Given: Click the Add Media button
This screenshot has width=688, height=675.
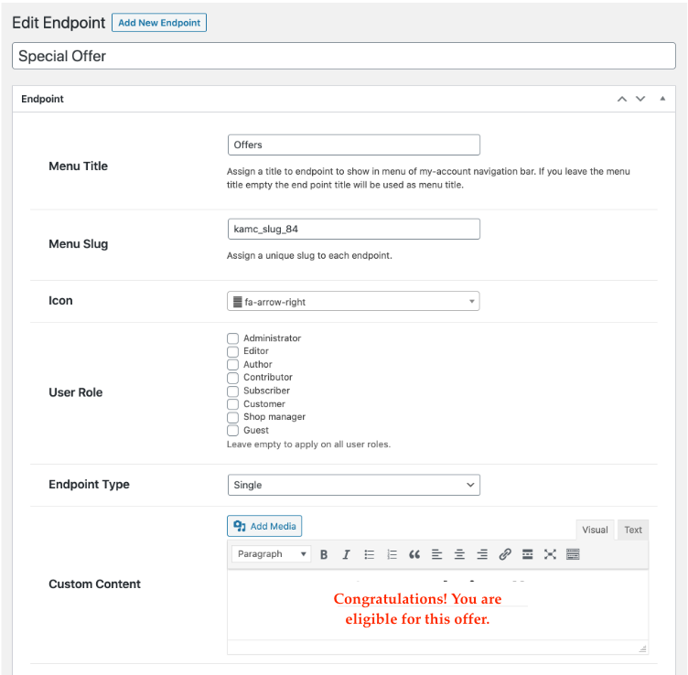Looking at the screenshot, I should (264, 526).
